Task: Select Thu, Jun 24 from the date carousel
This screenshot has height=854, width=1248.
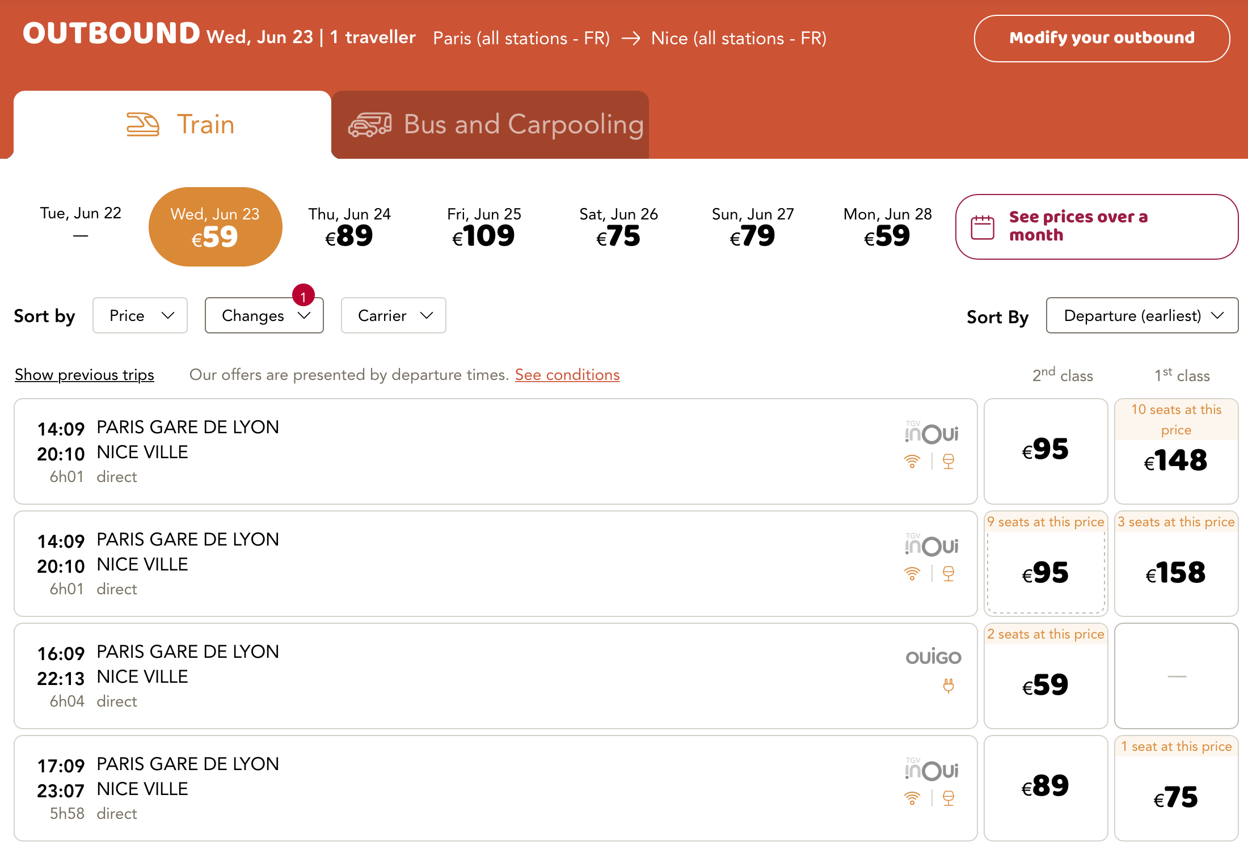Action: point(349,226)
